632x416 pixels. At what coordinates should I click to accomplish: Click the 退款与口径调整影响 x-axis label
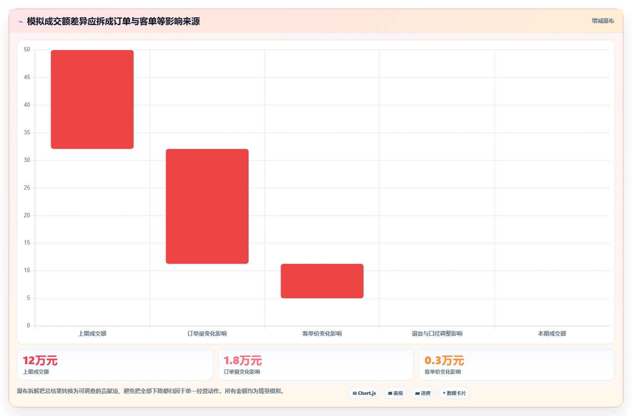pyautogui.click(x=437, y=333)
